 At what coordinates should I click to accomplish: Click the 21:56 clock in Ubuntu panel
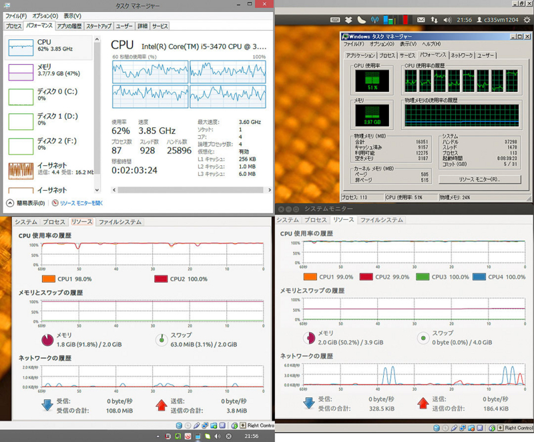pos(464,20)
